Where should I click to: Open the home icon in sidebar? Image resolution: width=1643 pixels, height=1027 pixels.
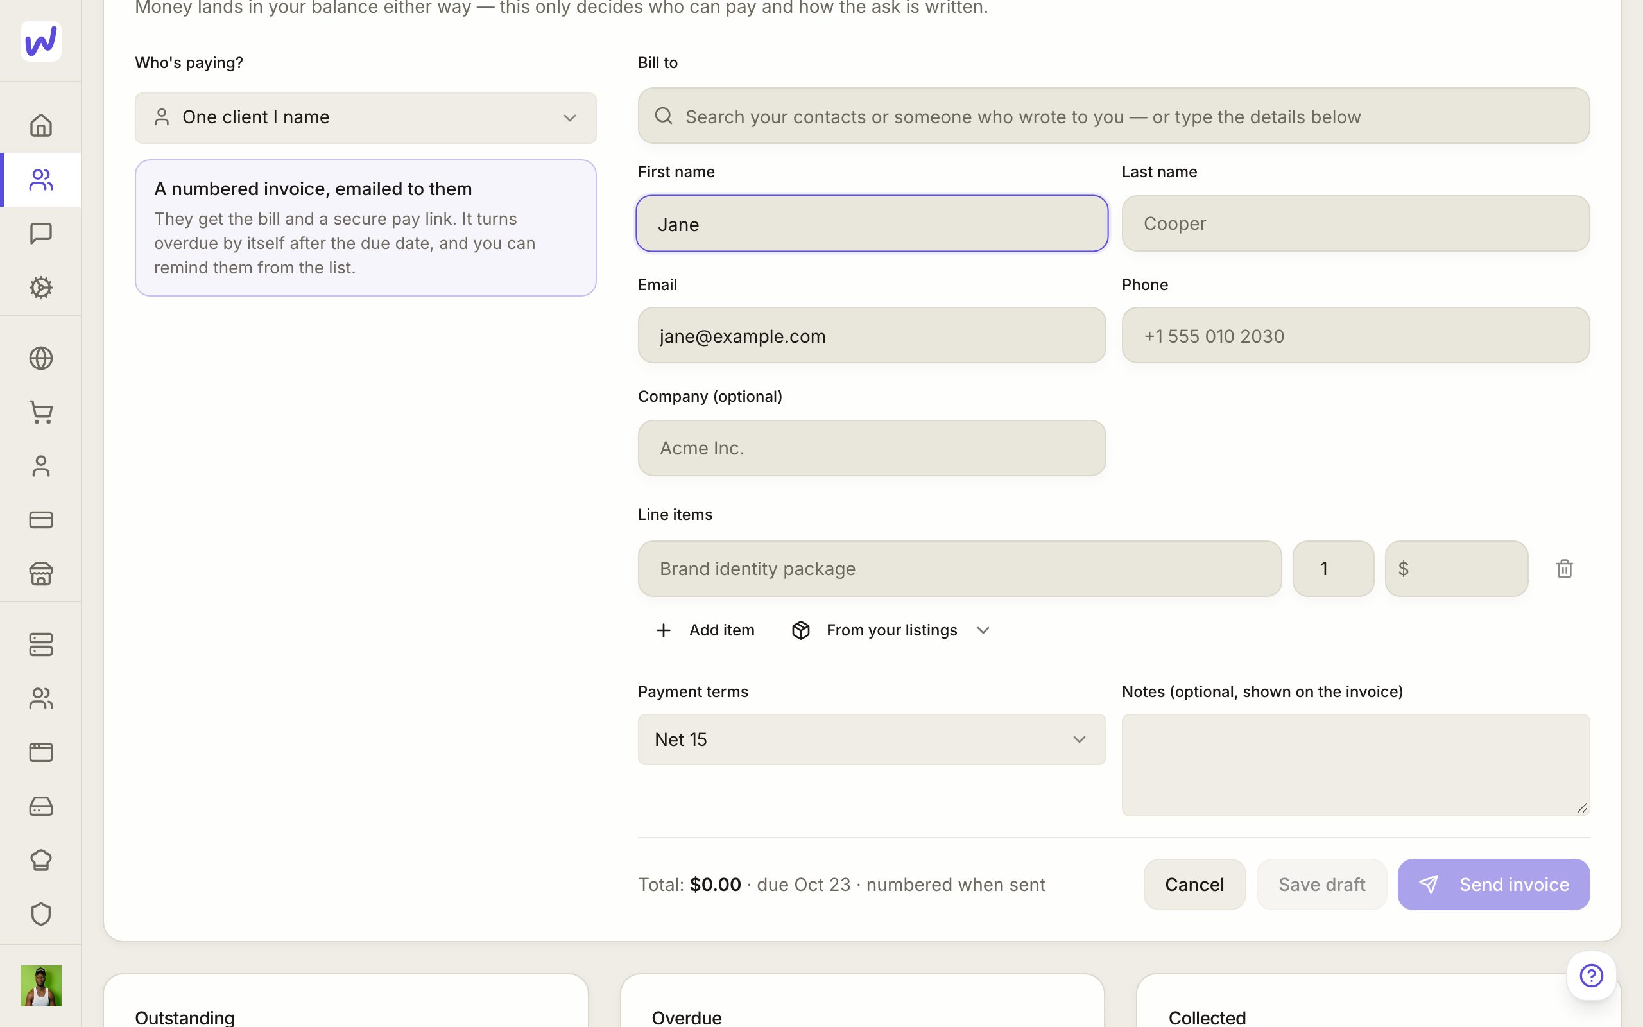click(40, 126)
